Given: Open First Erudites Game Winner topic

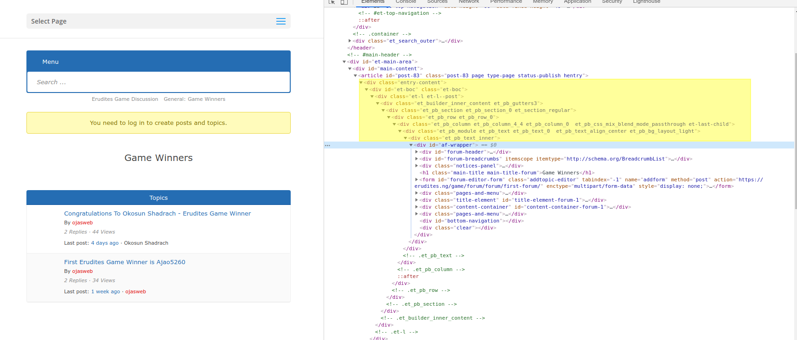Looking at the screenshot, I should tap(124, 262).
